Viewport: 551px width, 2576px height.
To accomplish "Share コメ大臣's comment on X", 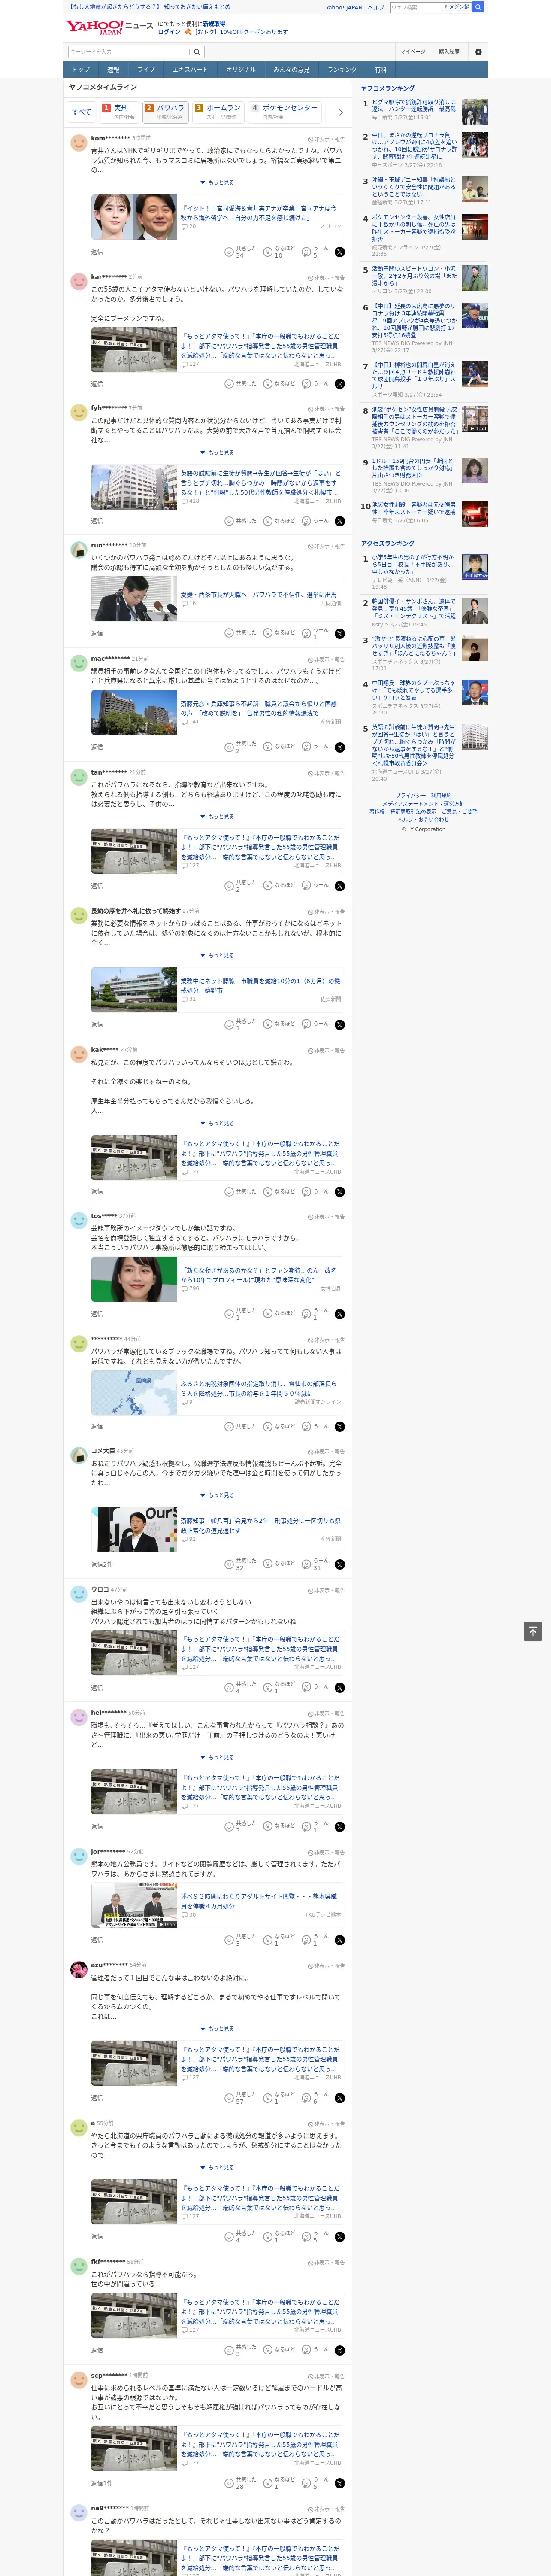I will click(x=340, y=1565).
